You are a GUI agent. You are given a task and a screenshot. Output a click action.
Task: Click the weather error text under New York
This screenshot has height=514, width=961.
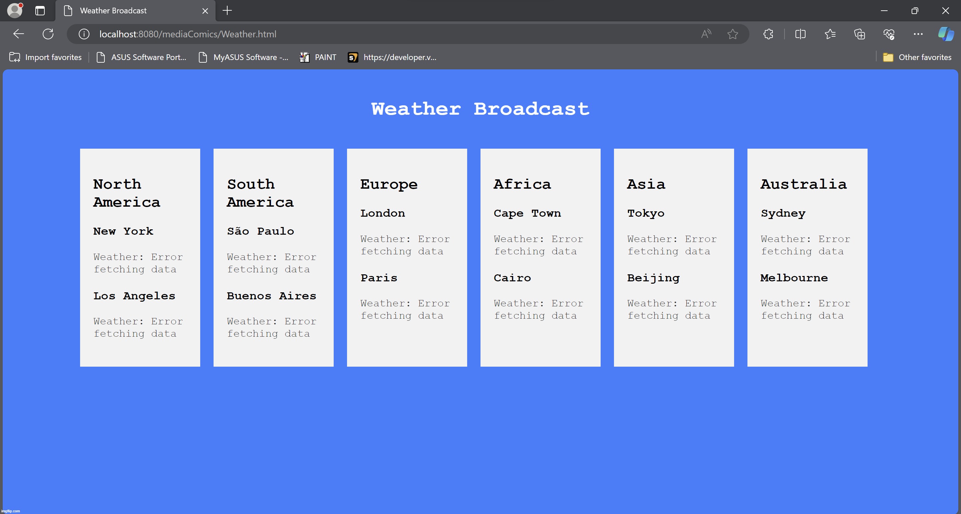(138, 263)
